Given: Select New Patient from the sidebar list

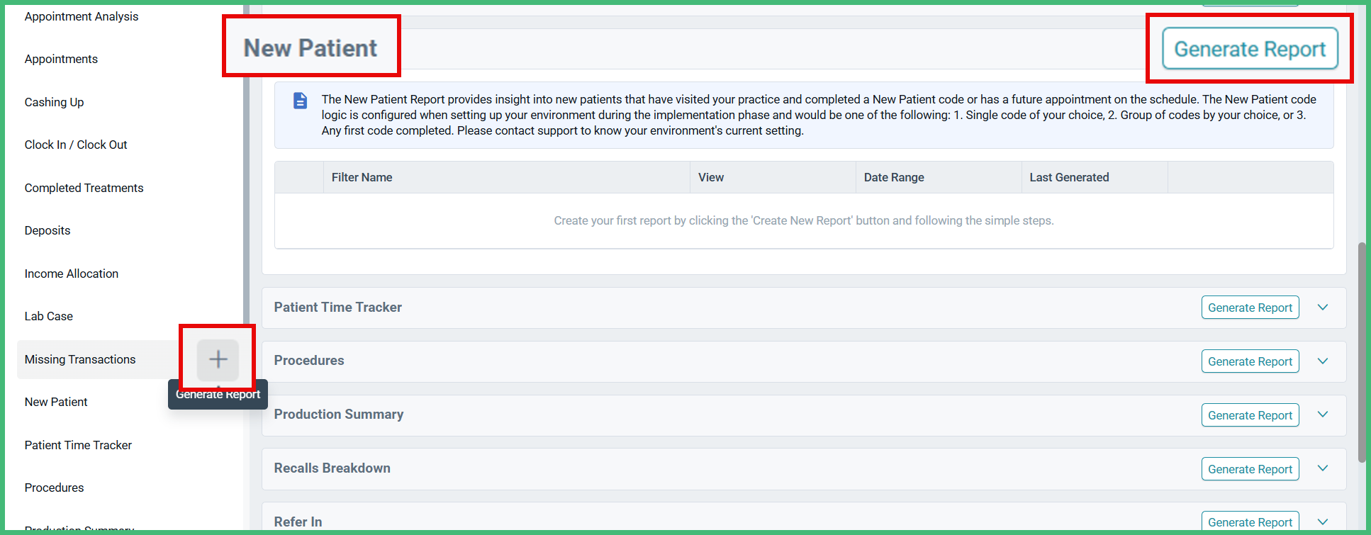Looking at the screenshot, I should [55, 402].
